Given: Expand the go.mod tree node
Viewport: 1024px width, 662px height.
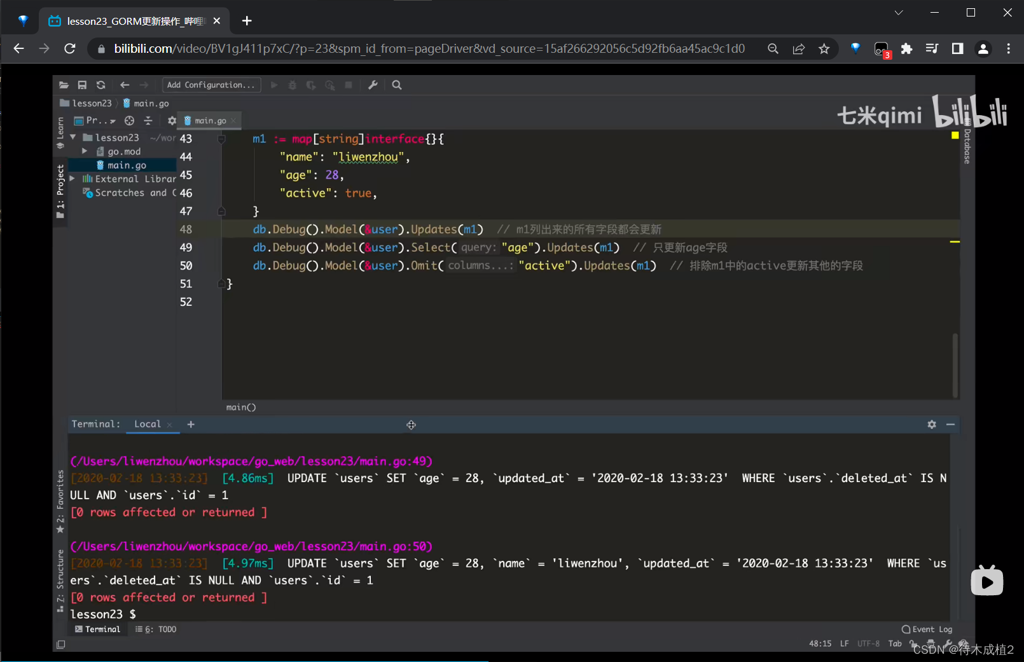Looking at the screenshot, I should 85,151.
